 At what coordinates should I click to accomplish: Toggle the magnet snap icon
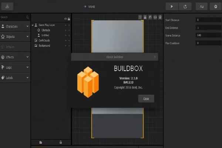[150, 17]
